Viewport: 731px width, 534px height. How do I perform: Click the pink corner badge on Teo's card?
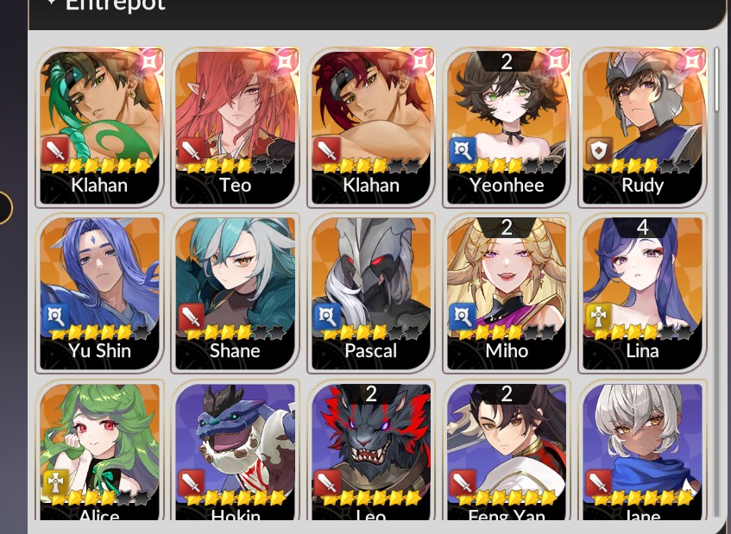point(286,62)
